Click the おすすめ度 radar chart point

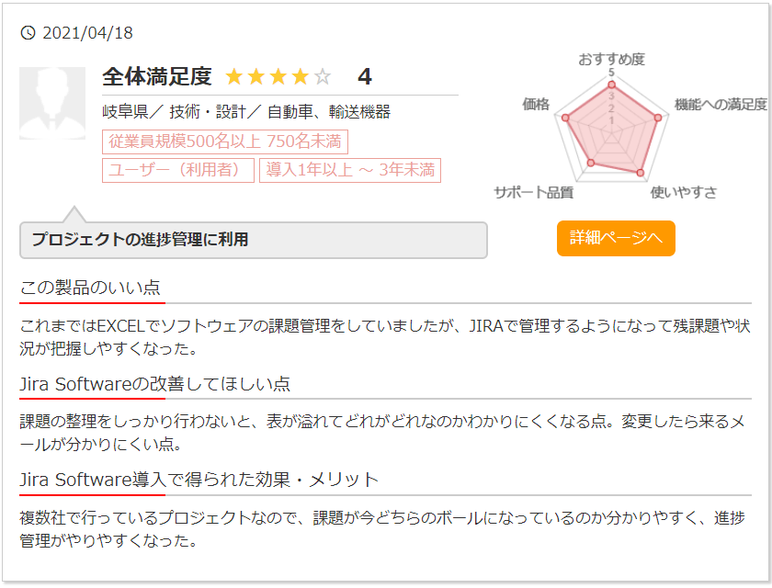pos(611,85)
